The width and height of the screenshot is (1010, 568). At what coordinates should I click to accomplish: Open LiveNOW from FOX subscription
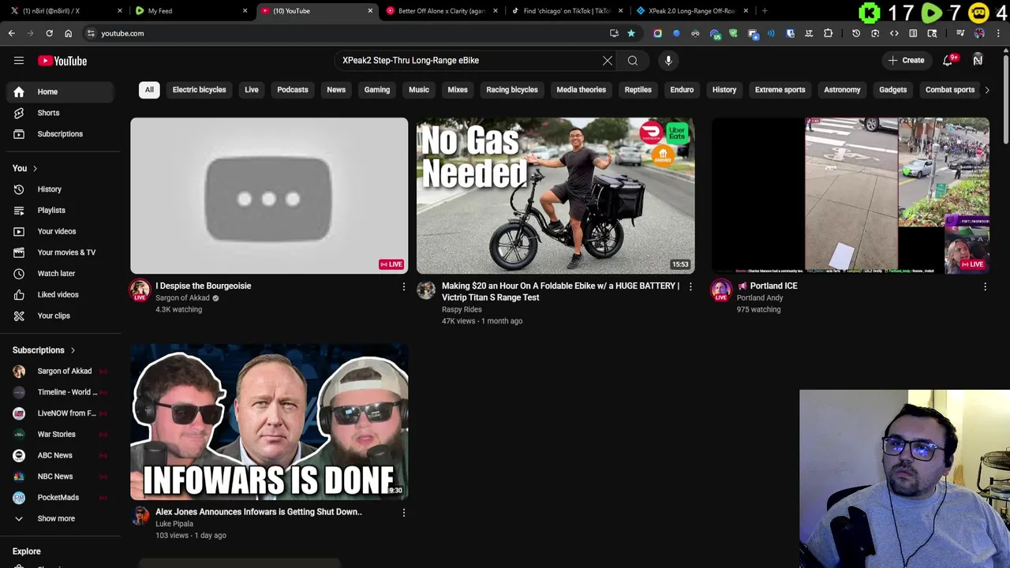tap(62, 413)
